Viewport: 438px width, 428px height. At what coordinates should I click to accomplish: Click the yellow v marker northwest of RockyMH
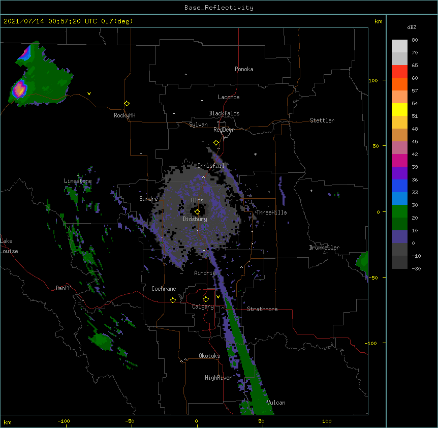point(89,94)
